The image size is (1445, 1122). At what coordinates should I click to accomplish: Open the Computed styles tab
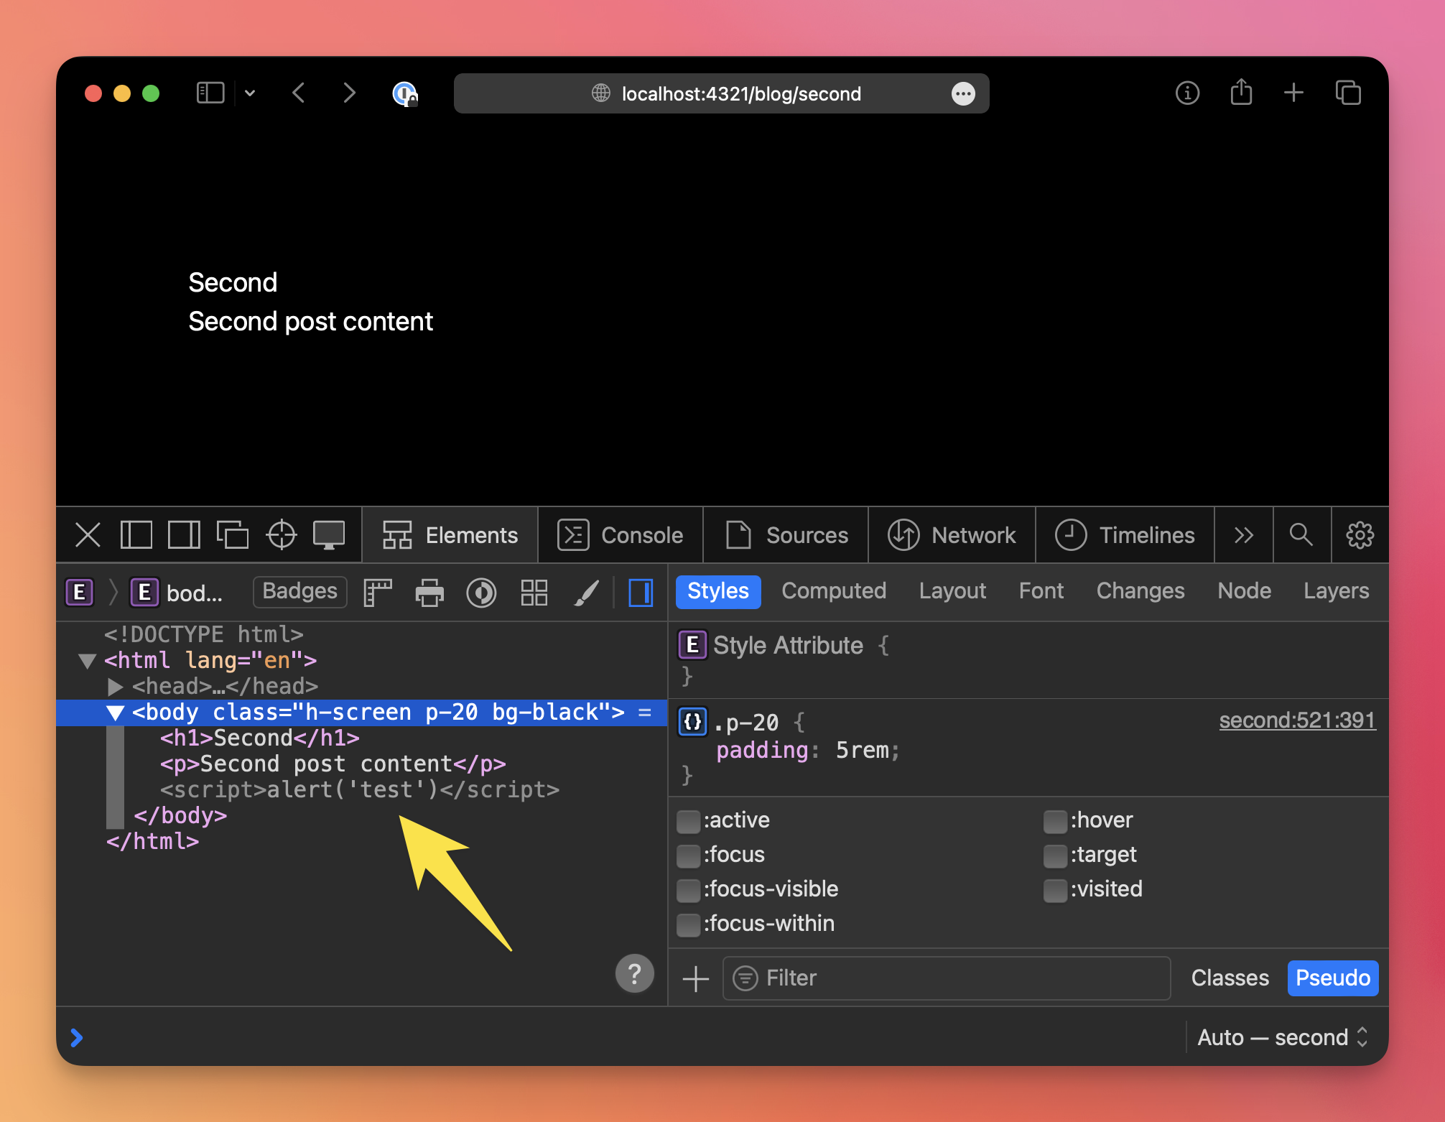833,591
